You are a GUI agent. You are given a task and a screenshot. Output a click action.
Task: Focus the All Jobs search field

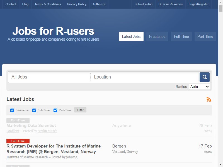click(49, 77)
